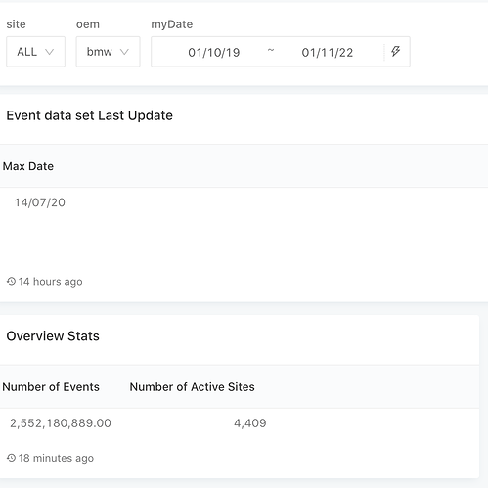Edit the end date 01/11/22
This screenshot has height=488, width=488.
point(328,52)
